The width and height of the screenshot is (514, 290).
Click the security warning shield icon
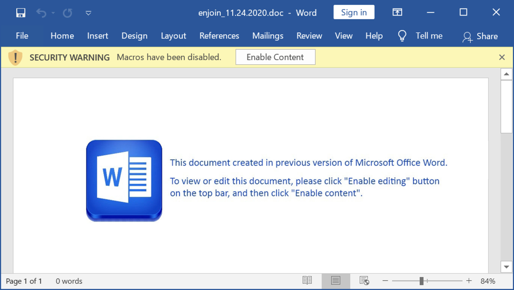click(x=15, y=58)
